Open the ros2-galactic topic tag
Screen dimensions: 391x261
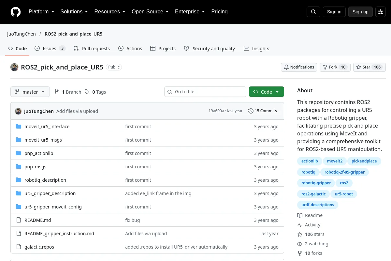coord(313,194)
